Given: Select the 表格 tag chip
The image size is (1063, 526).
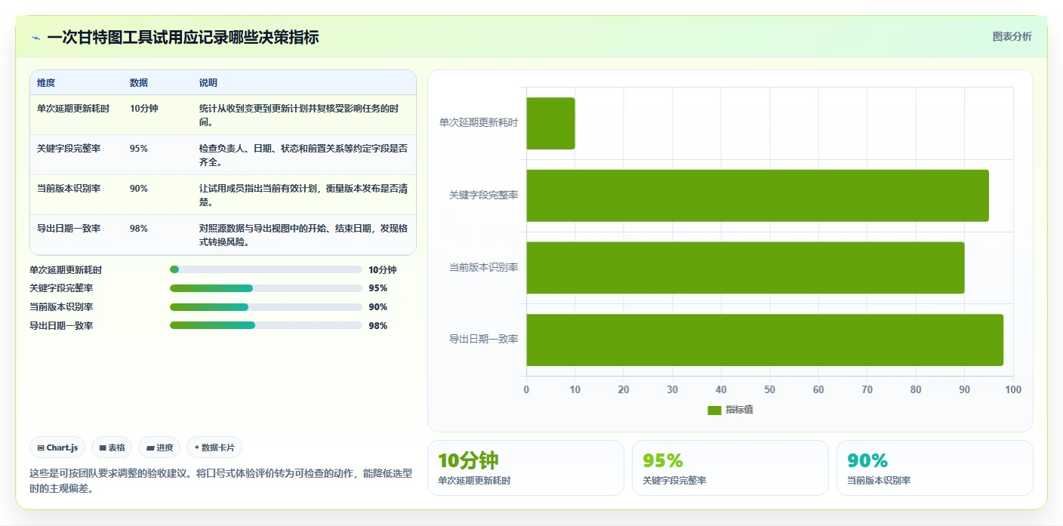Looking at the screenshot, I should point(112,448).
